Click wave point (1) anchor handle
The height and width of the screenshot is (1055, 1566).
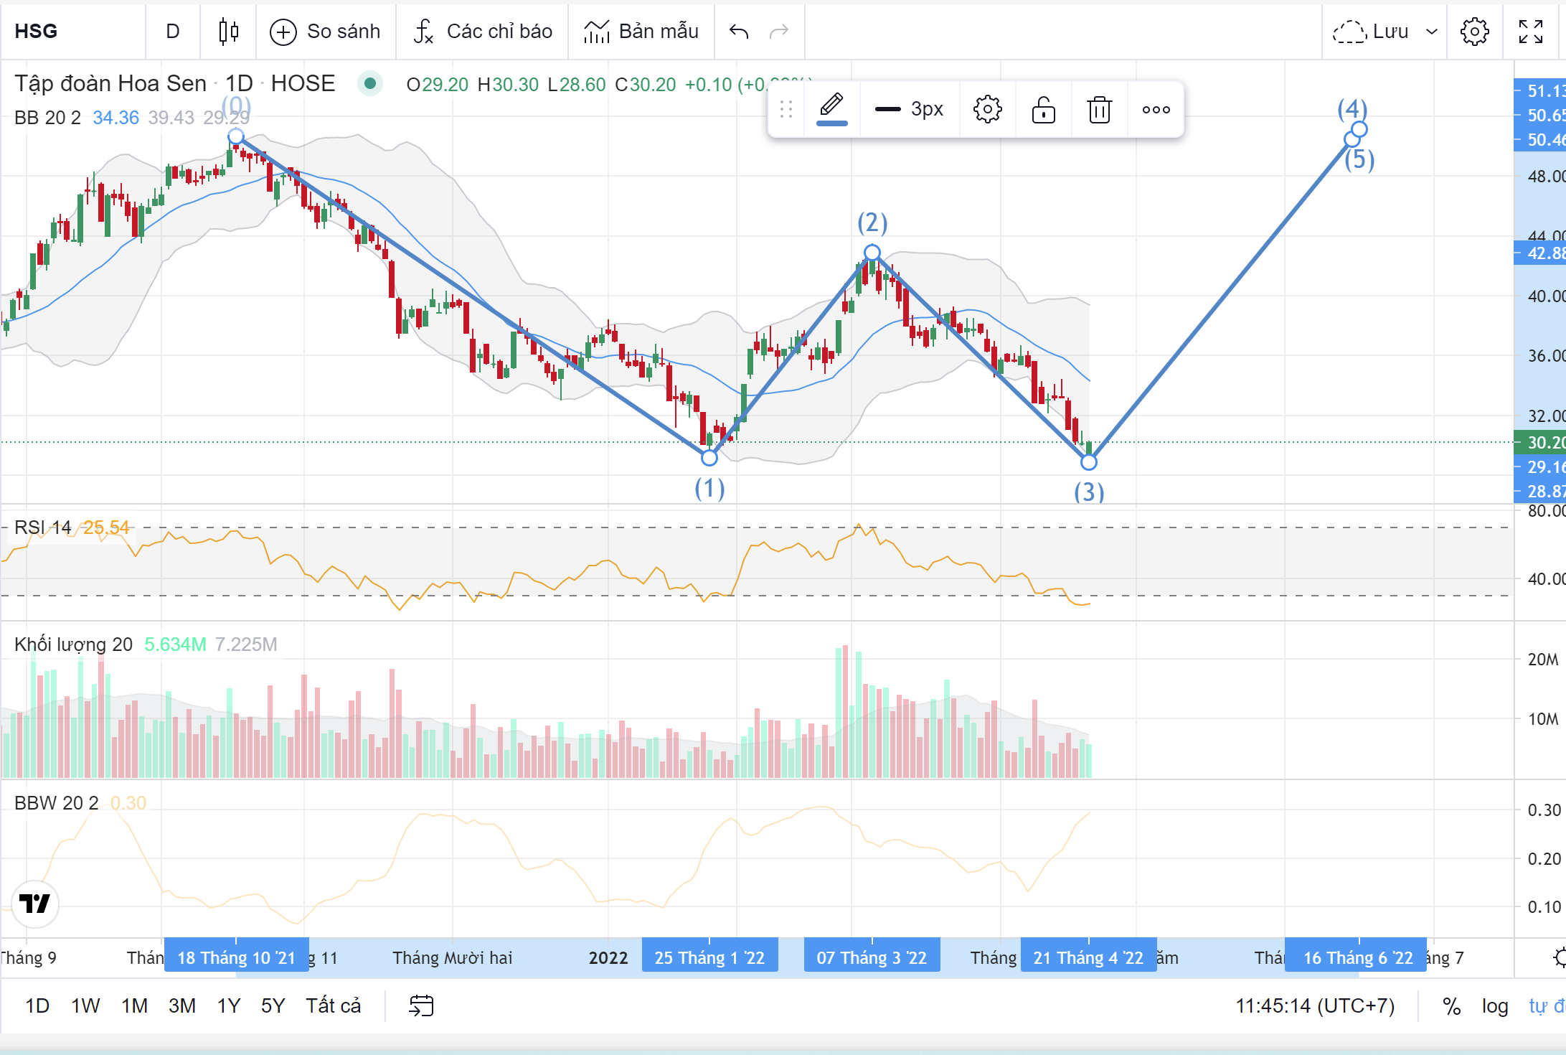point(709,457)
